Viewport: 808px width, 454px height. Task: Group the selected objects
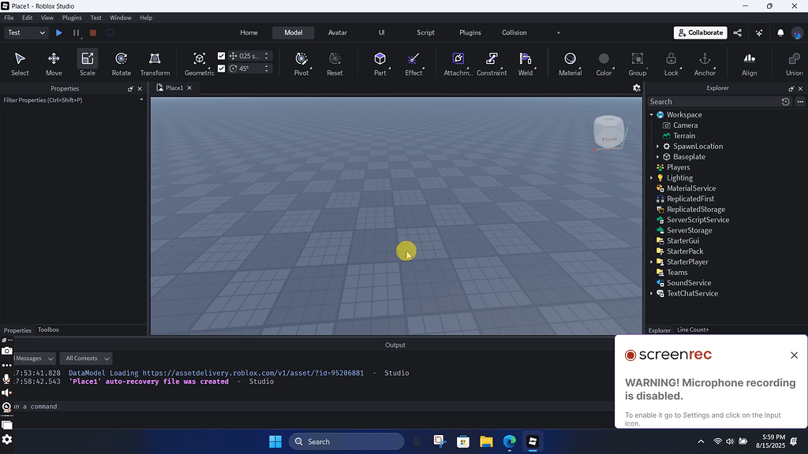click(x=638, y=63)
